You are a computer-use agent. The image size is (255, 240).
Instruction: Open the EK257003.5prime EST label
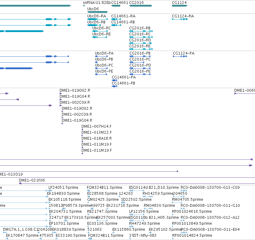pos(113,218)
